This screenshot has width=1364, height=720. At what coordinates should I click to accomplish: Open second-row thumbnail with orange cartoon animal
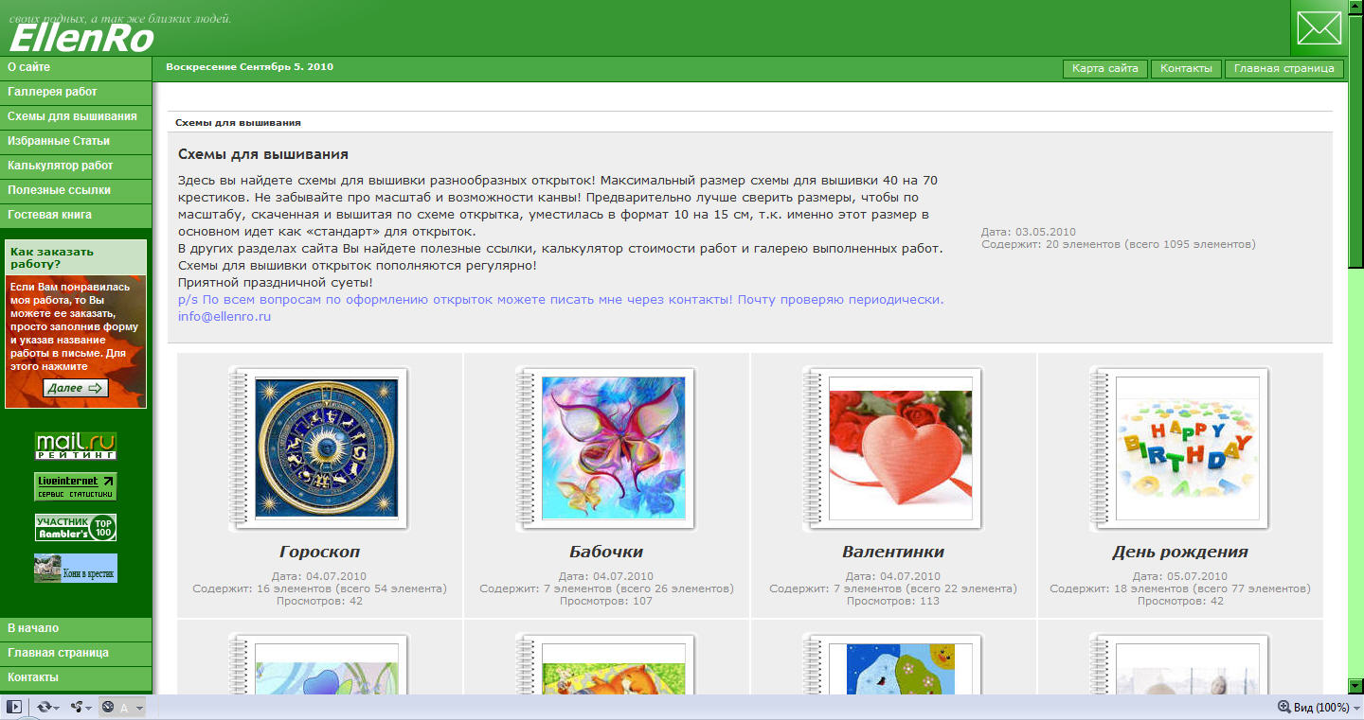click(614, 670)
